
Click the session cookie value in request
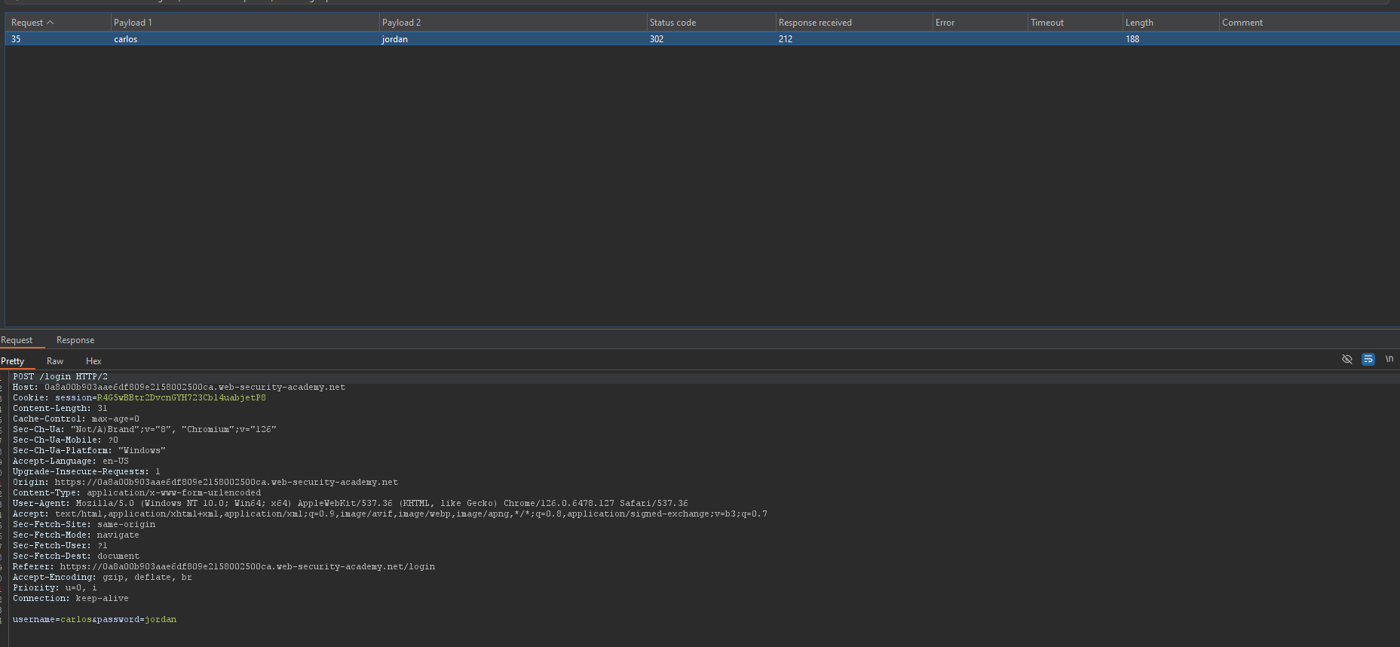tap(181, 397)
